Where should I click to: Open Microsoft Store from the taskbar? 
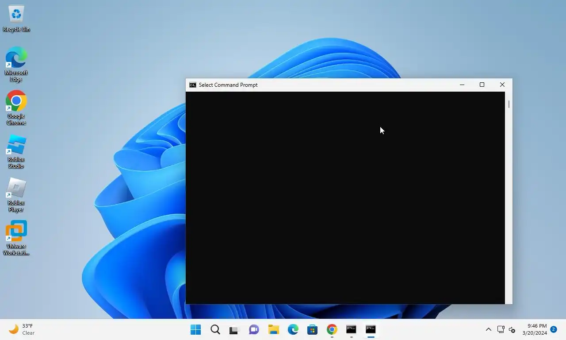[x=312, y=329]
